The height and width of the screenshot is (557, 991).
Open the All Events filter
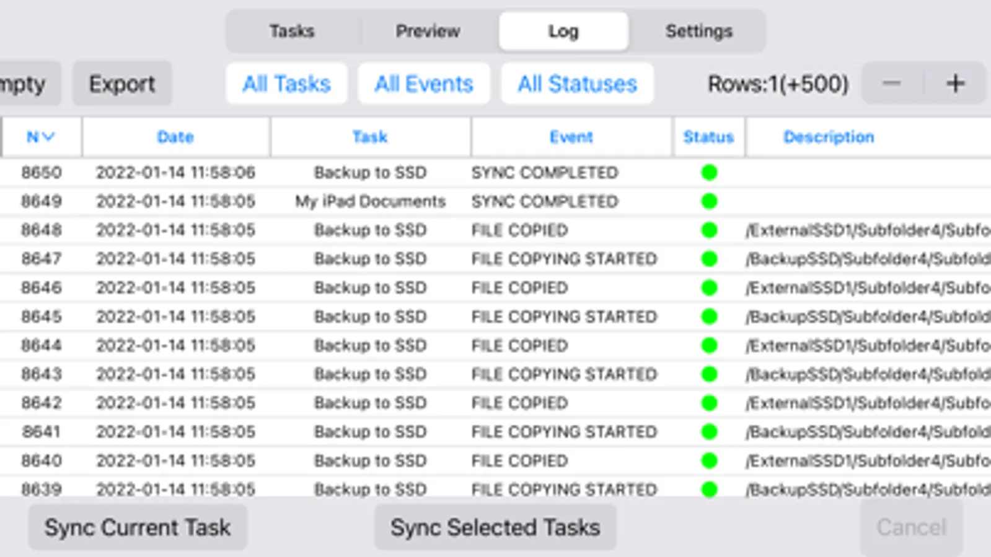point(424,84)
